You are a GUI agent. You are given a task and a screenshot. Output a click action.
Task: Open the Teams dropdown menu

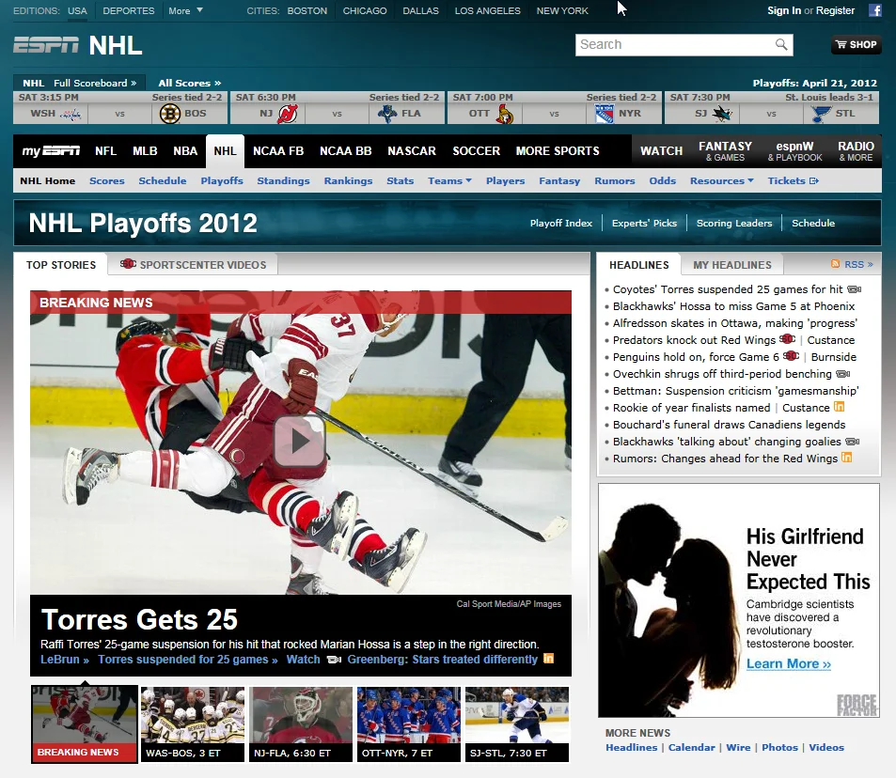(x=449, y=180)
